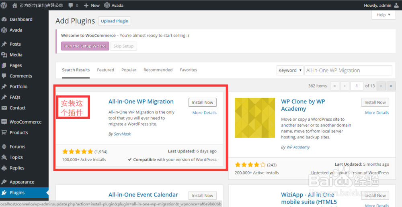Click the Upload Plugin button
Screen dimensions: 402x207
click(x=115, y=21)
